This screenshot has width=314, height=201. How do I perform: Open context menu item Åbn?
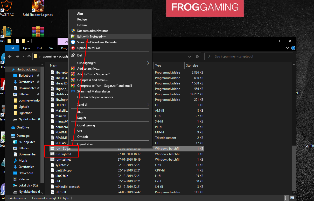click(80, 14)
